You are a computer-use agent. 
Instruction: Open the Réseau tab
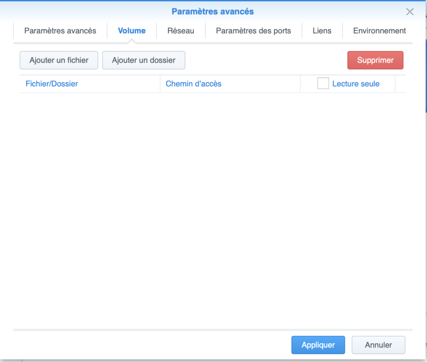pos(181,31)
